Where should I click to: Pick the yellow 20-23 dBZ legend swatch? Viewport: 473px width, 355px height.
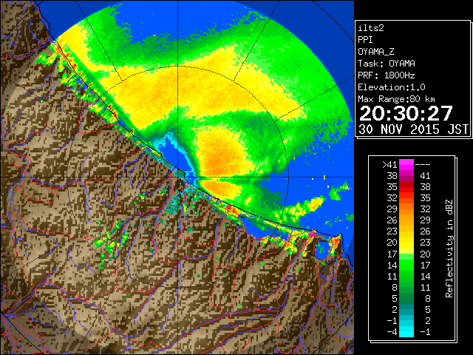click(x=406, y=243)
